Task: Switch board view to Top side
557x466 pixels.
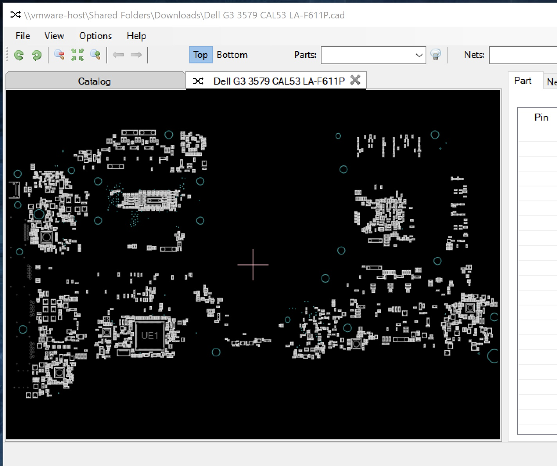Action: 200,55
